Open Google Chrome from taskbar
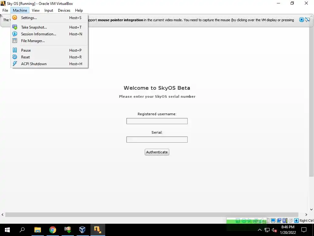The image size is (314, 236). (53, 230)
